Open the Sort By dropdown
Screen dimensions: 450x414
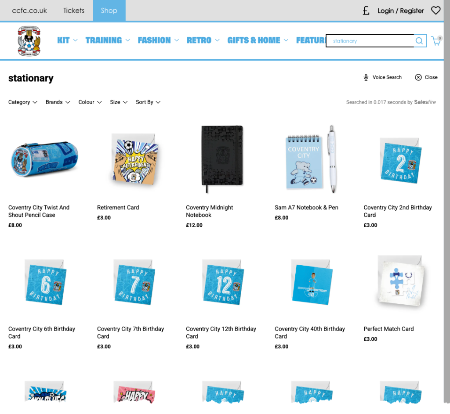pos(148,102)
